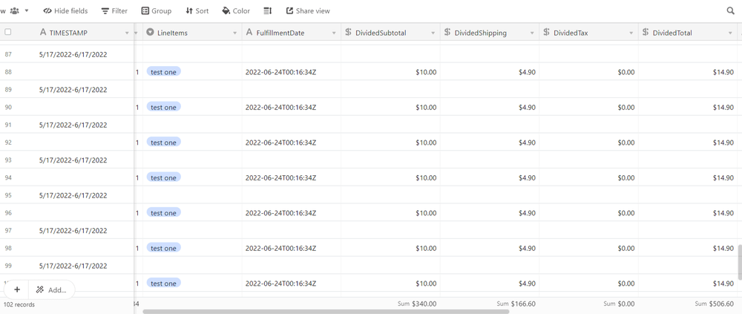Click DividedTax $0.00 in row 96
Screen dimensions: 742x314
coord(588,212)
